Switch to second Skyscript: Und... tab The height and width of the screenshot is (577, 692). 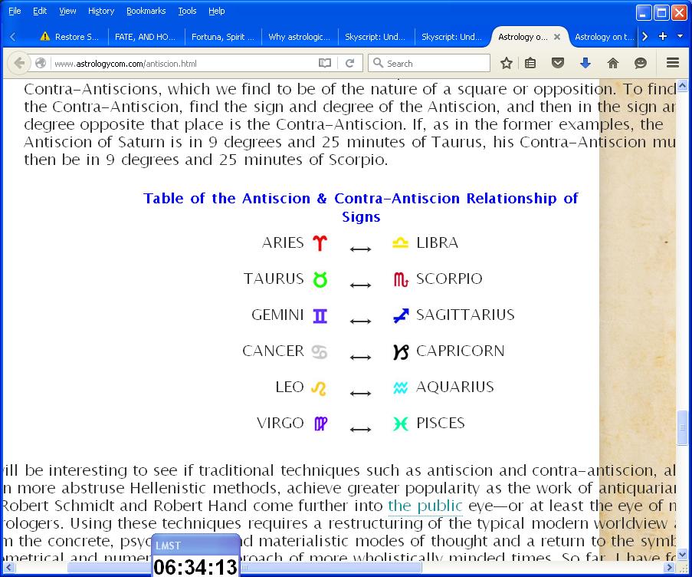[x=452, y=37]
